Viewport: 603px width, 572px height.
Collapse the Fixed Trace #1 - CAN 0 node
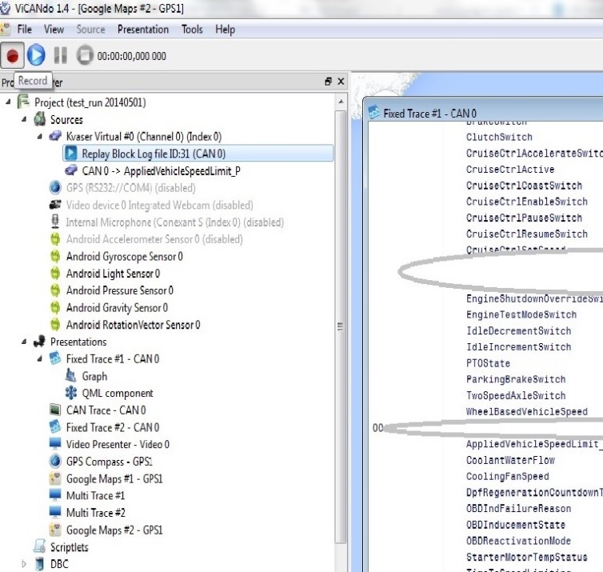pos(40,358)
